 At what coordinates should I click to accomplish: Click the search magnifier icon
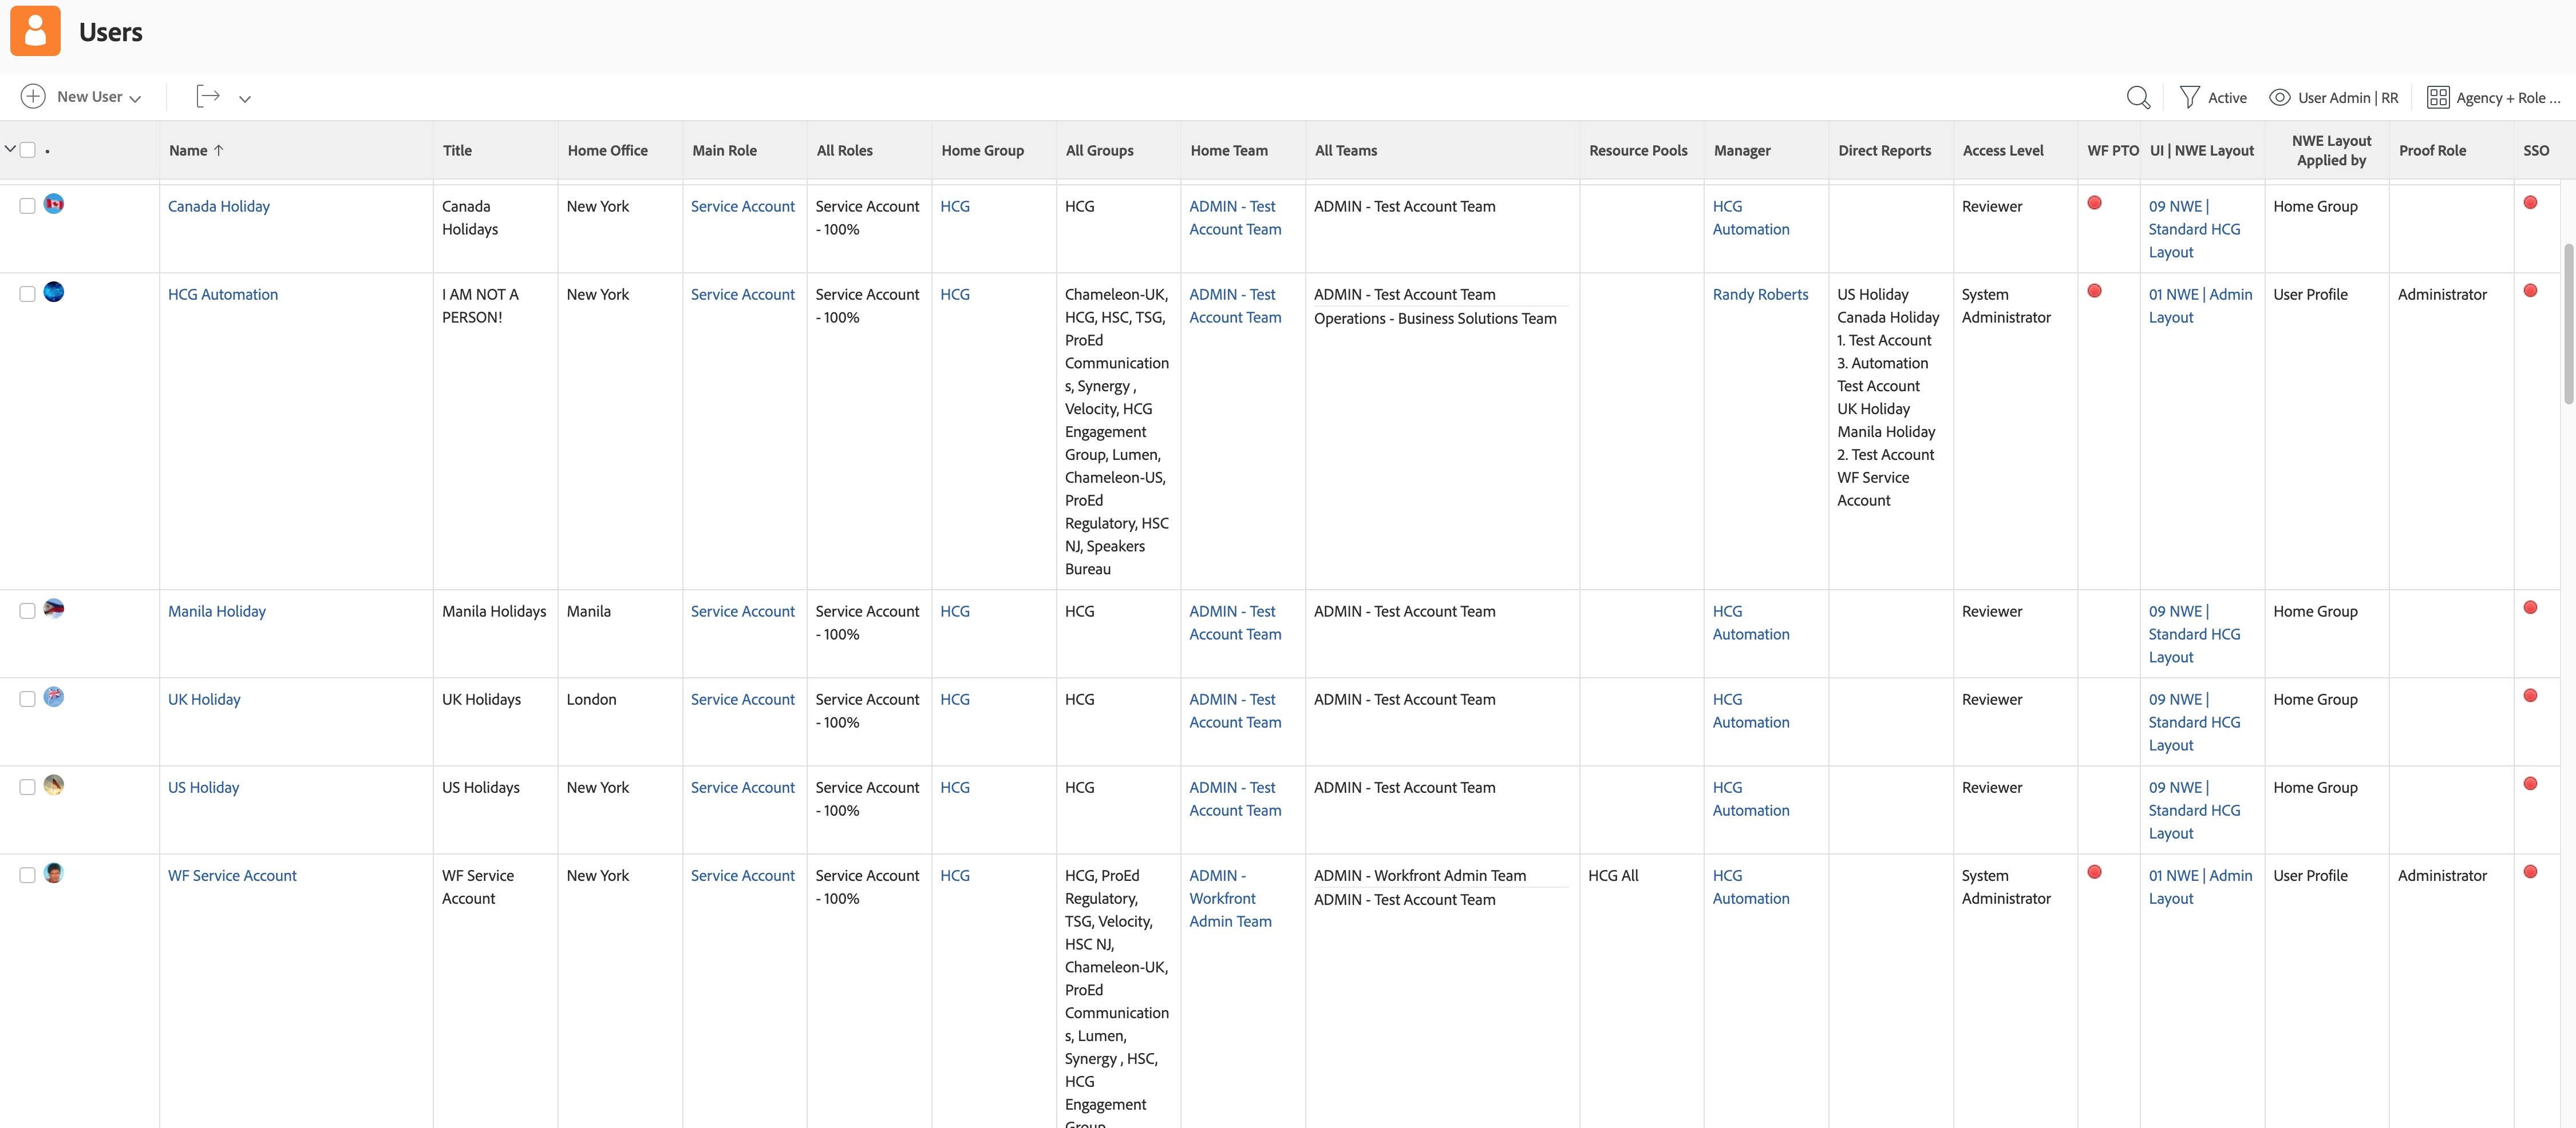click(x=2137, y=97)
